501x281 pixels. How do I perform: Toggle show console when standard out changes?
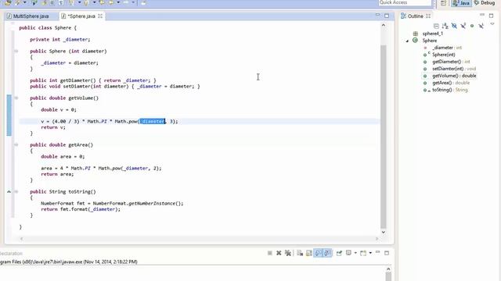click(x=319, y=253)
